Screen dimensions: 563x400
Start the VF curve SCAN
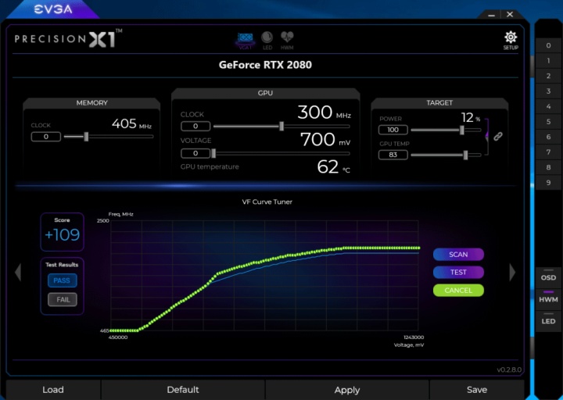pyautogui.click(x=458, y=255)
